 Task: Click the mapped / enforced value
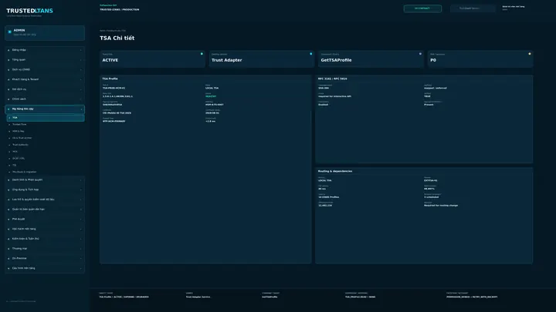(x=436, y=88)
